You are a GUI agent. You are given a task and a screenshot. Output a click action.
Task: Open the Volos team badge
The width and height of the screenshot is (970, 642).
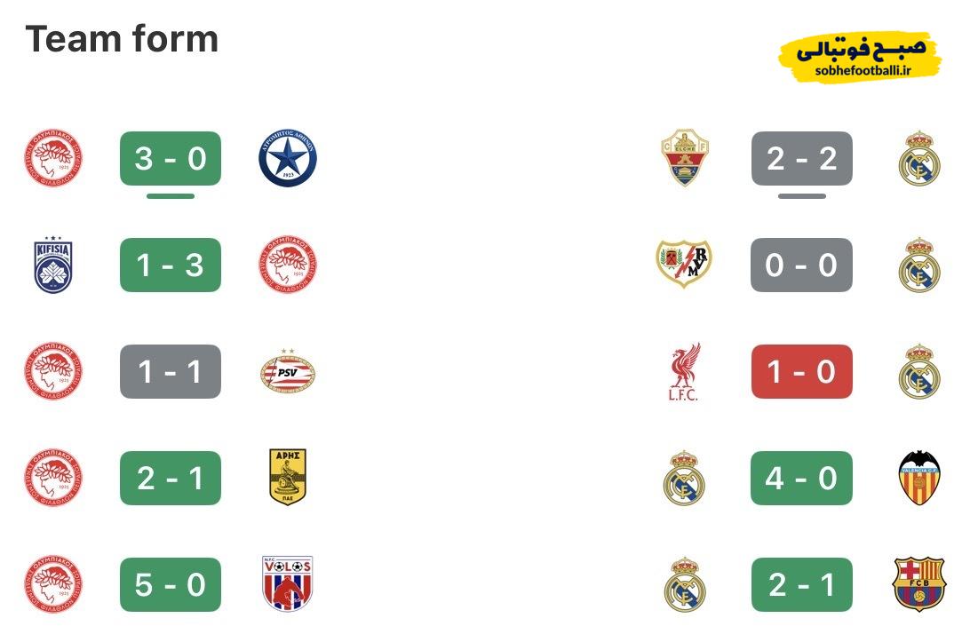coord(287,584)
